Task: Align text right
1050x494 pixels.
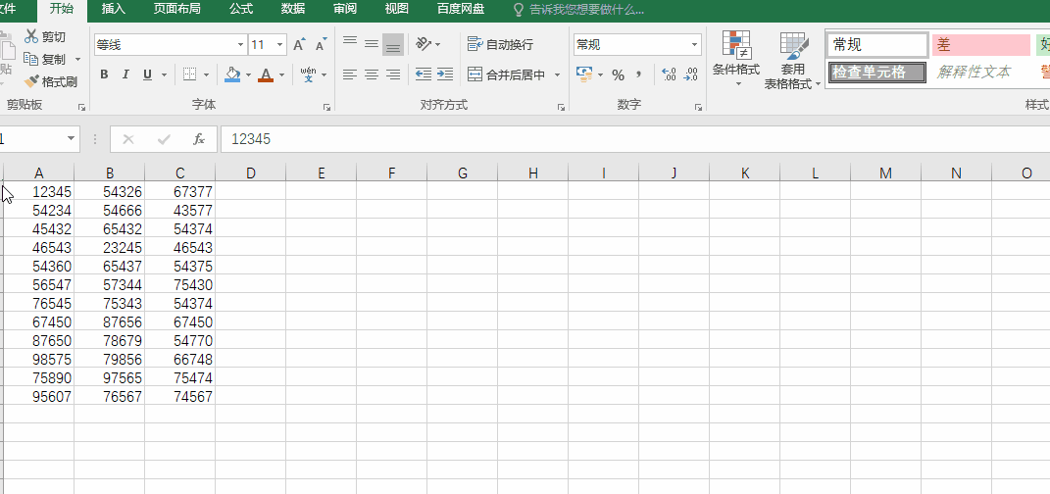Action: (393, 74)
